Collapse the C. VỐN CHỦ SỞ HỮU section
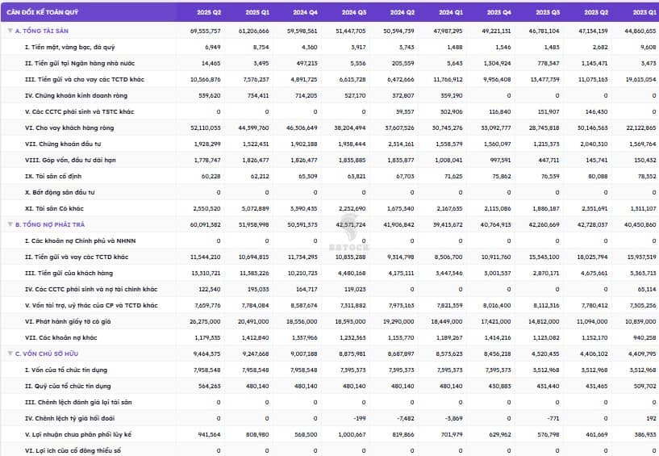 click(x=10, y=353)
